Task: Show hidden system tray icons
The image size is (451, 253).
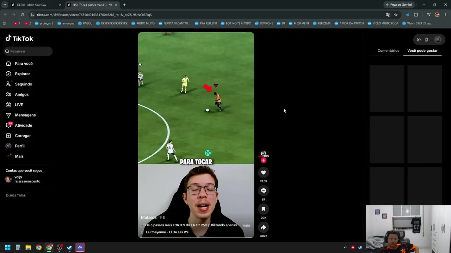Action: (x=345, y=247)
